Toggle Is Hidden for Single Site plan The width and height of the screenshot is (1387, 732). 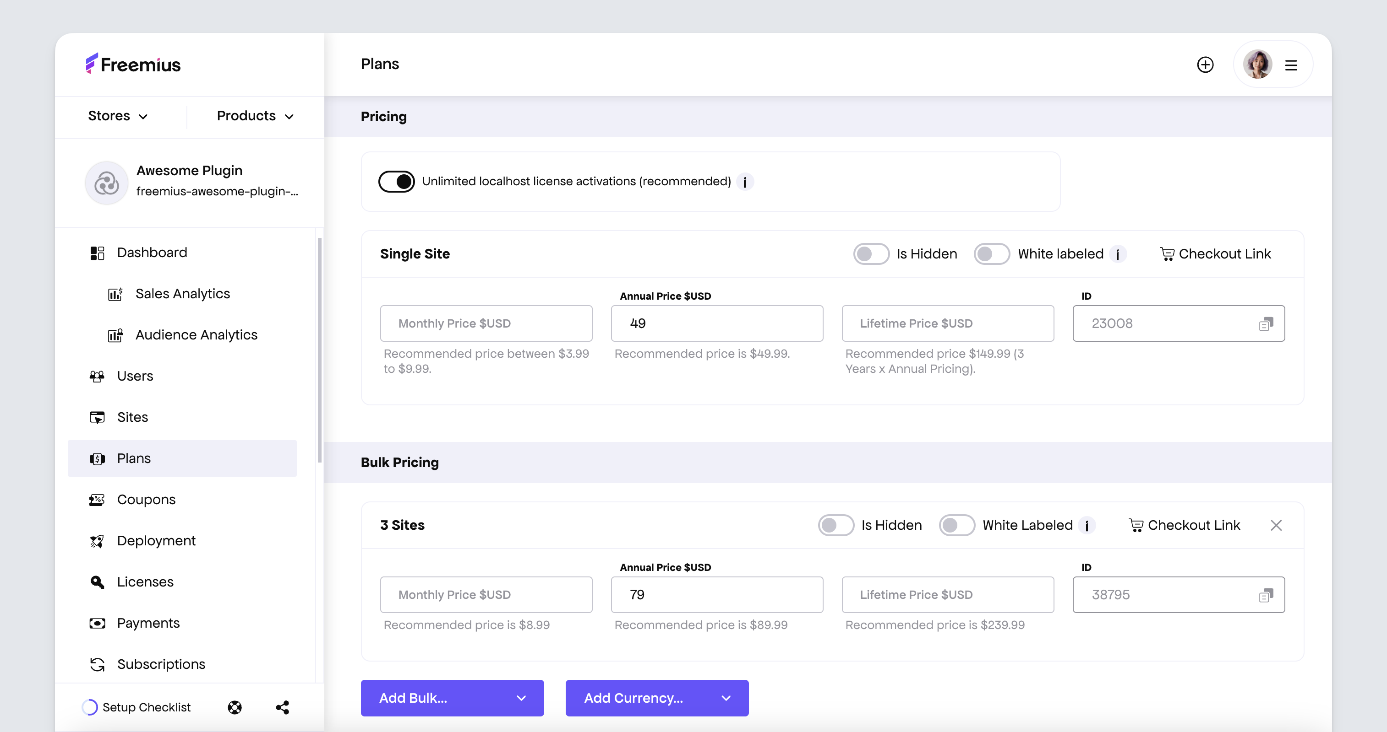pyautogui.click(x=870, y=254)
